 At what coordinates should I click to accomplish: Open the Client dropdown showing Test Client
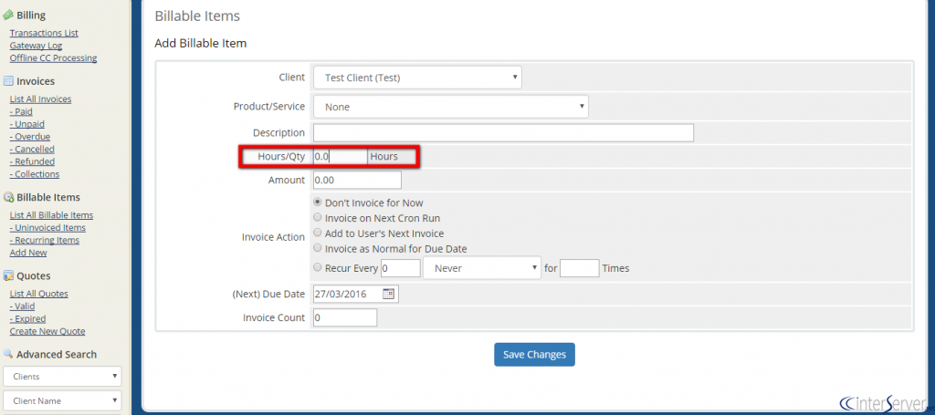coord(417,78)
